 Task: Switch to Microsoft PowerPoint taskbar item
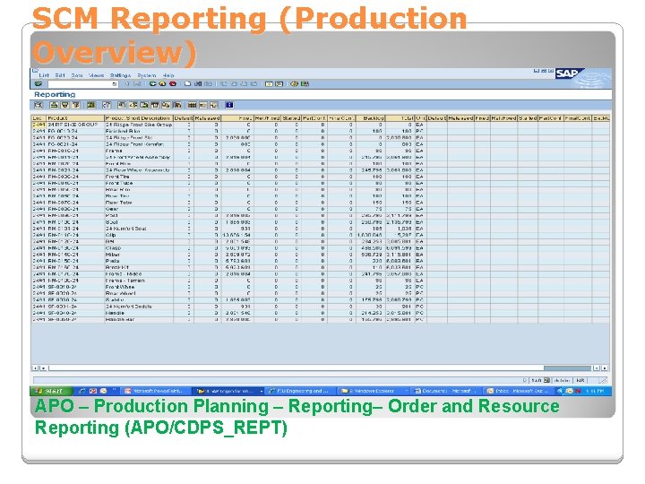point(157,391)
